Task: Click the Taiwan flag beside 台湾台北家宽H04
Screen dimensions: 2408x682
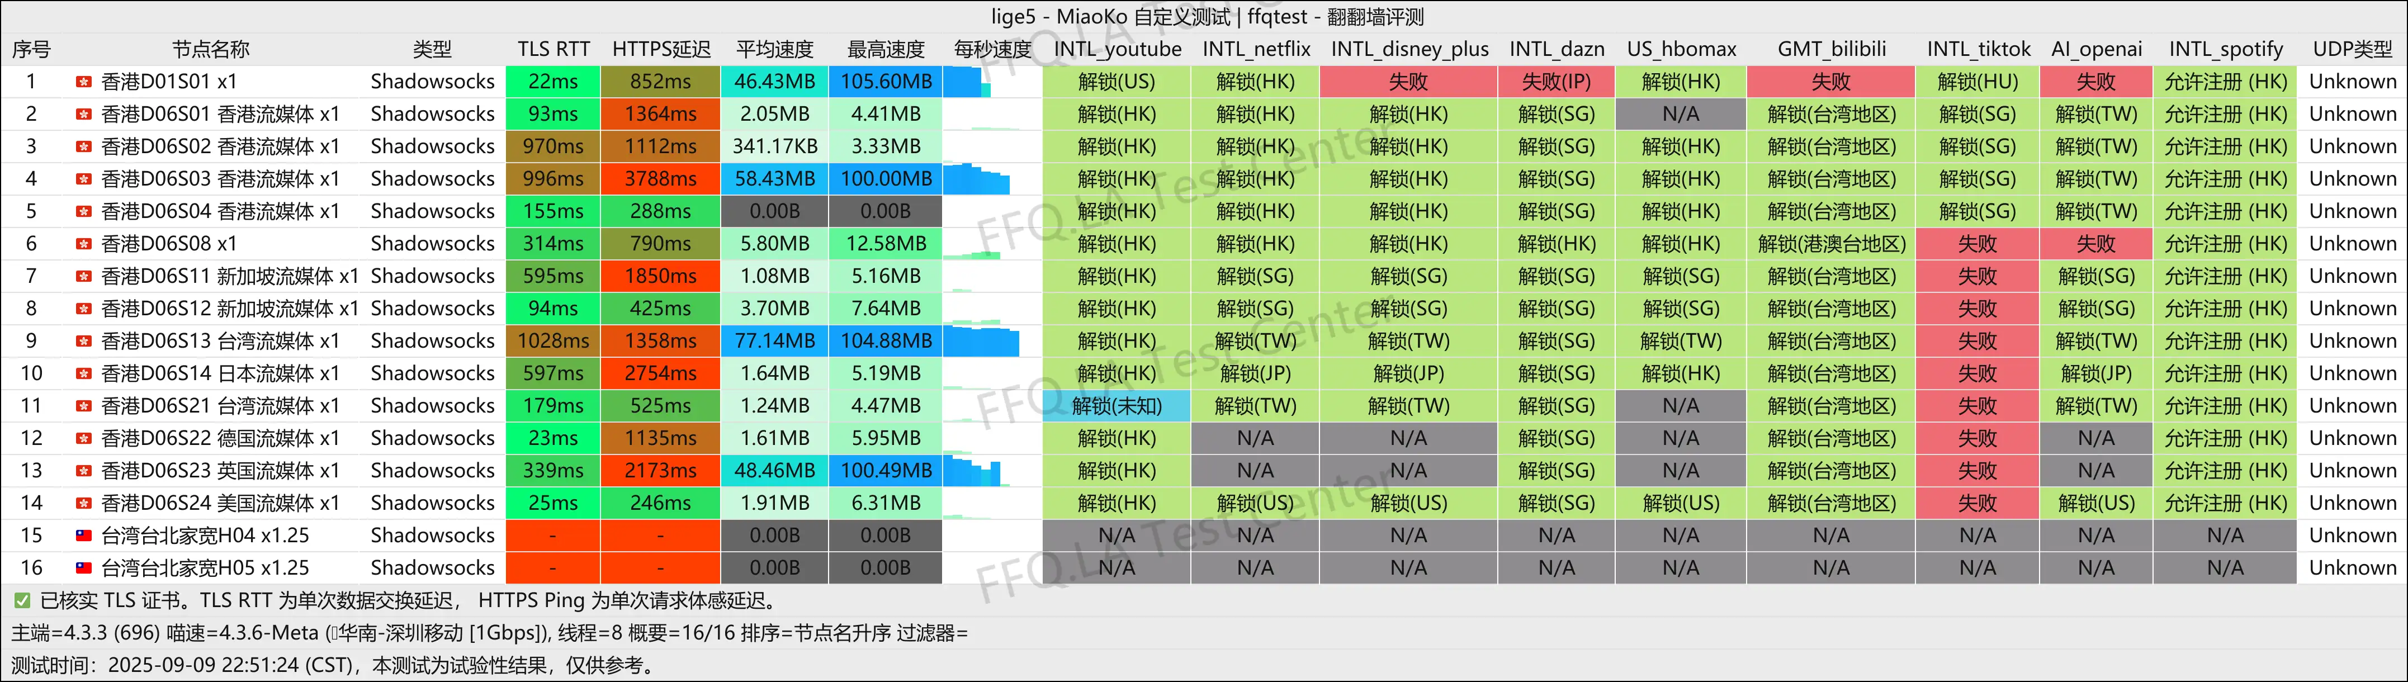Action: coord(84,536)
